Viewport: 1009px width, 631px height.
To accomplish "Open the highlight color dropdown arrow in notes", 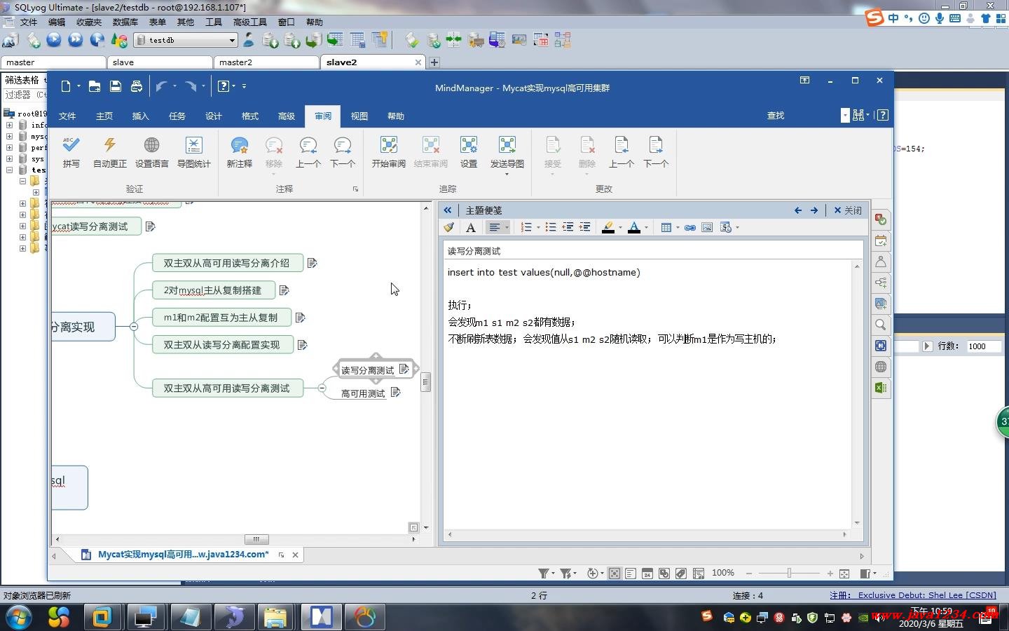I will click(x=620, y=227).
